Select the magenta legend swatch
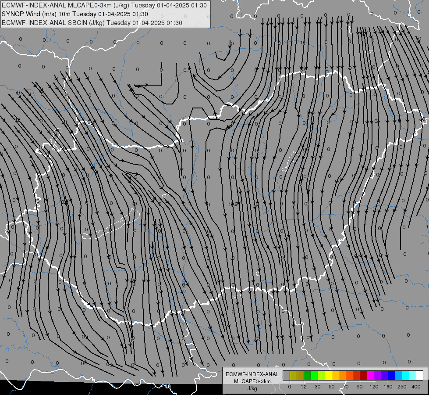The image size is (429, 395). click(x=370, y=375)
